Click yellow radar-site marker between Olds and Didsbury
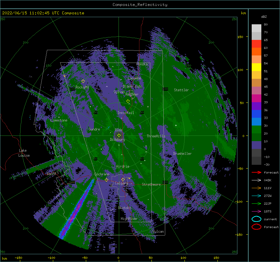Screen dimensions: 280x262 pos(119,136)
